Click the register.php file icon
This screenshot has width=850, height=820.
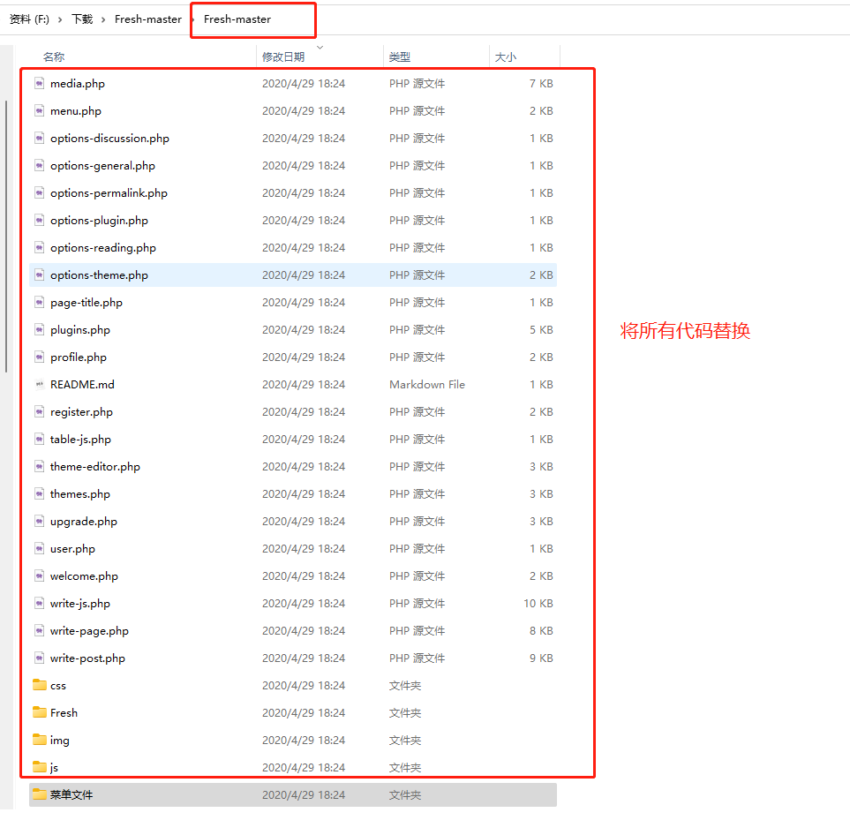coord(39,412)
